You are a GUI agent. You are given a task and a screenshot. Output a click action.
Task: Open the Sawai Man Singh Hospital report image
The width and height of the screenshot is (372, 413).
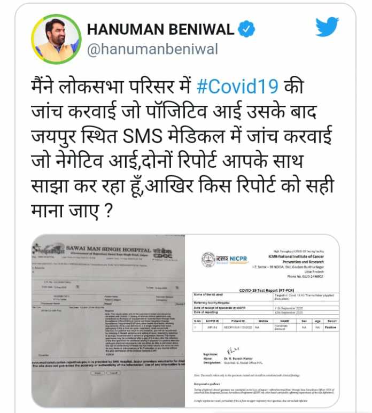point(108,321)
